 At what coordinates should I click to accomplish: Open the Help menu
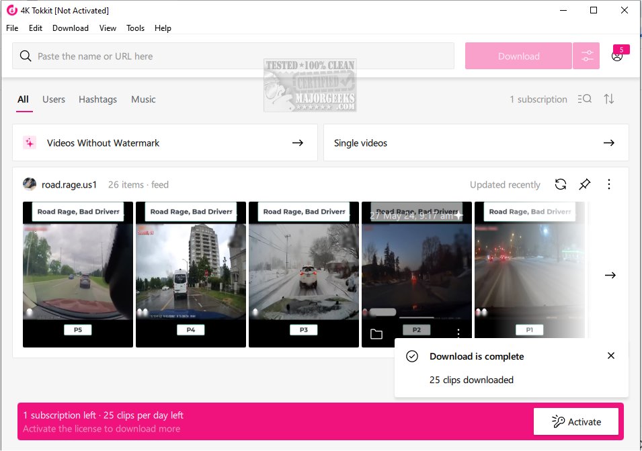click(x=163, y=28)
